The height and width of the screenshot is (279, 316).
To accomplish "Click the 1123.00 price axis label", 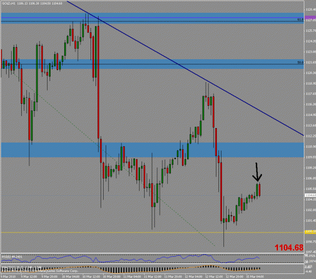I will [310, 52].
